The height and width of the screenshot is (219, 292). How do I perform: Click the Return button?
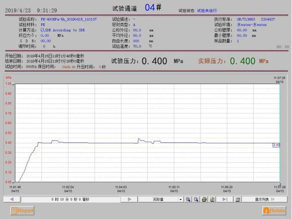[x=274, y=211]
